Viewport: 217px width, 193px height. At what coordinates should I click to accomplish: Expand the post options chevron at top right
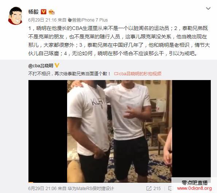[208, 8]
